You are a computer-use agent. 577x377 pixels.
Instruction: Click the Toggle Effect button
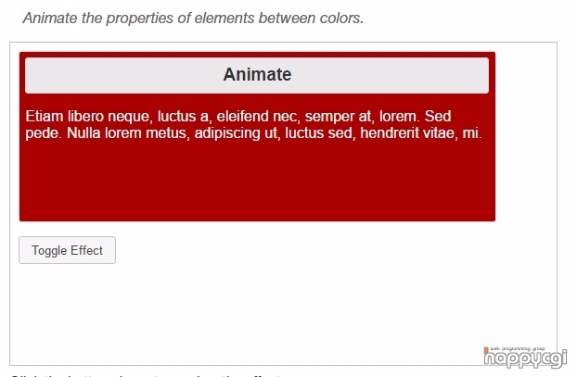pos(68,250)
